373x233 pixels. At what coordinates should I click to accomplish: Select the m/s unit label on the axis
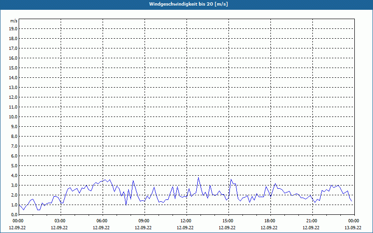[14, 21]
